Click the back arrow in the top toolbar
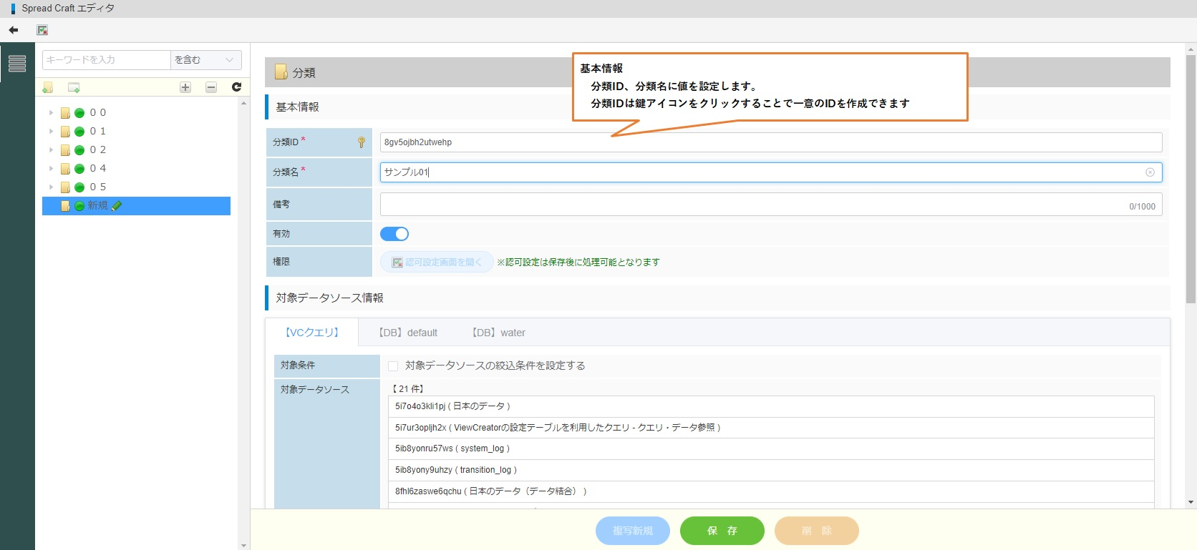The image size is (1197, 550). click(13, 30)
